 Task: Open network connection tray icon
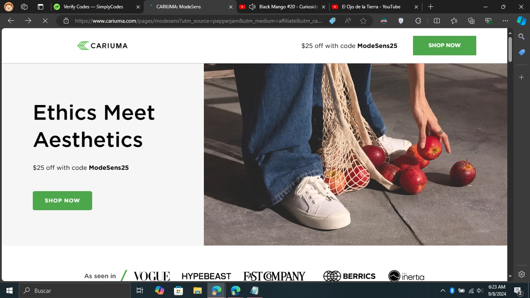pyautogui.click(x=471, y=291)
